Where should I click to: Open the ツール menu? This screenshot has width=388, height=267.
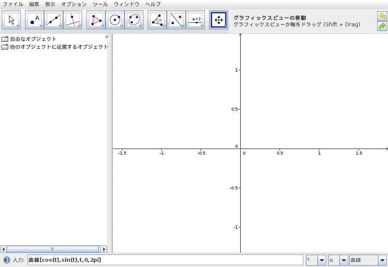tap(100, 4)
